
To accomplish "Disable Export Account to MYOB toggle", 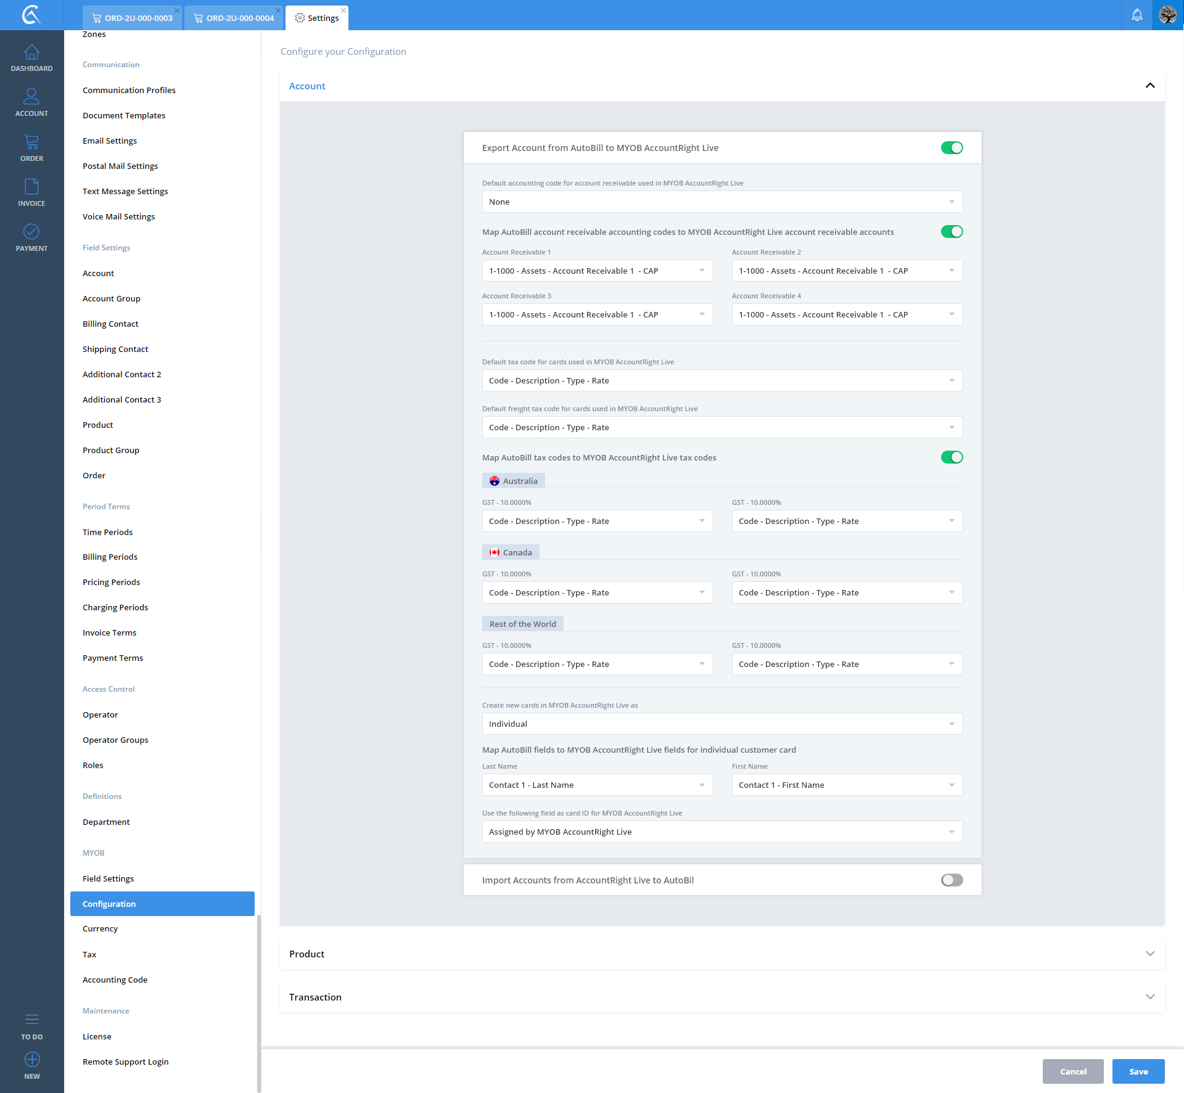I will [x=952, y=148].
